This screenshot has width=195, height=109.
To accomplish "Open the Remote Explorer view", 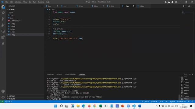I will coord(3,31).
